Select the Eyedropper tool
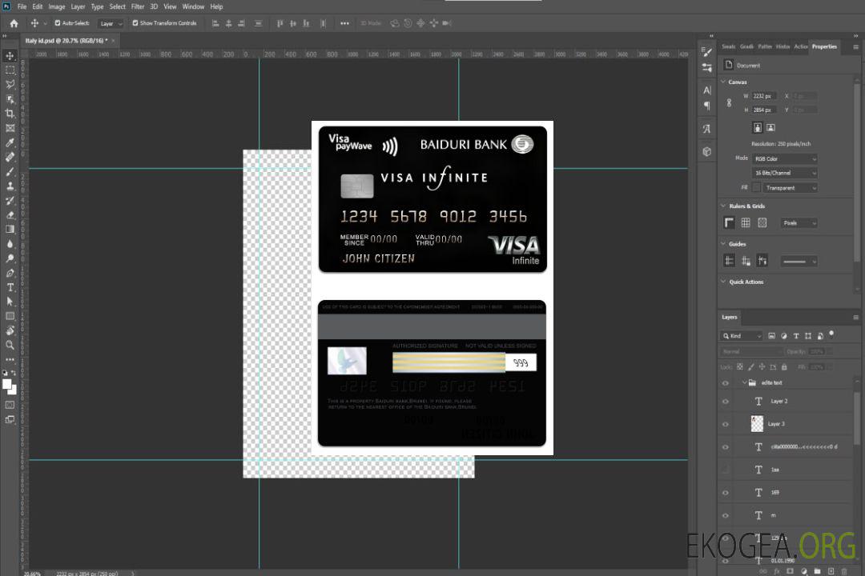Viewport: 865px width, 576px height. pyautogui.click(x=10, y=142)
